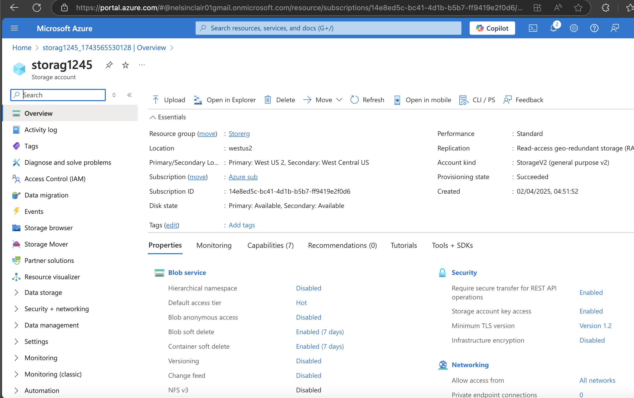Pin storag1245 to dashboard
The image size is (634, 398).
coord(109,65)
